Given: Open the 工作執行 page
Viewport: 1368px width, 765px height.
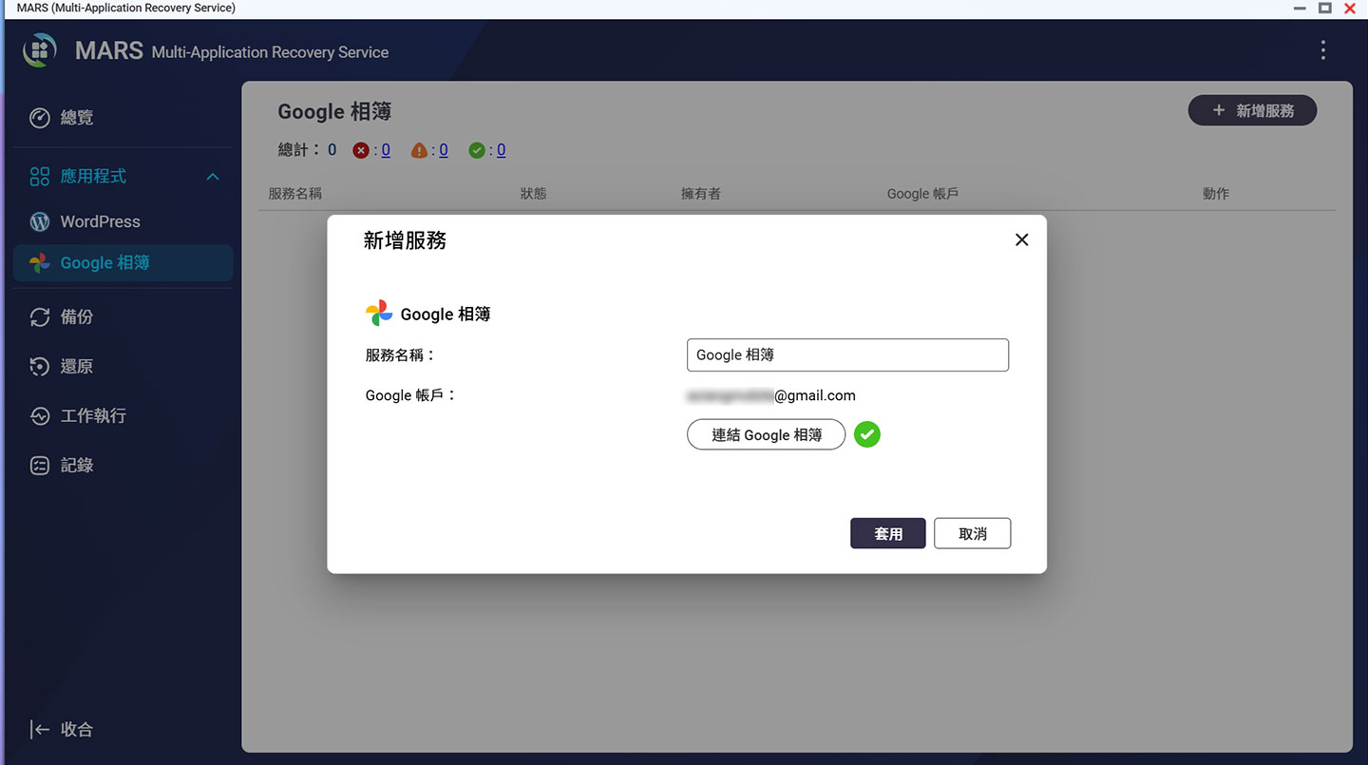Looking at the screenshot, I should [123, 415].
